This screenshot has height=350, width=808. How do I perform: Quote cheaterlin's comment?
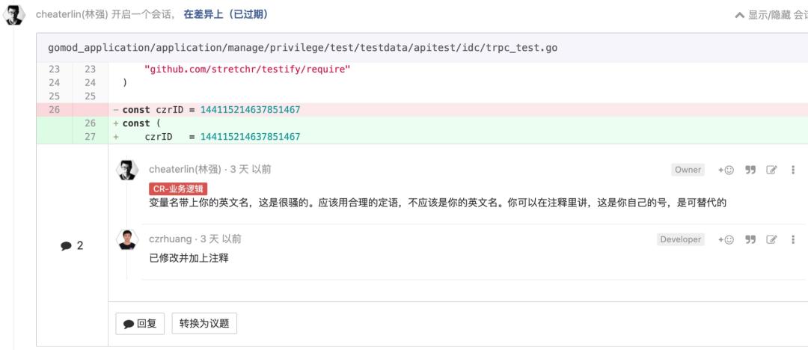(751, 170)
